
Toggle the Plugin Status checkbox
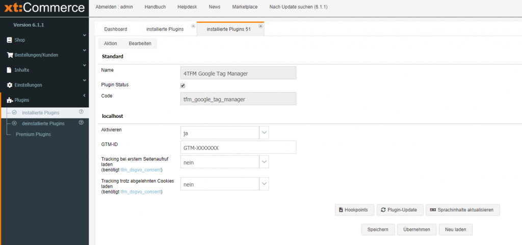coord(183,85)
